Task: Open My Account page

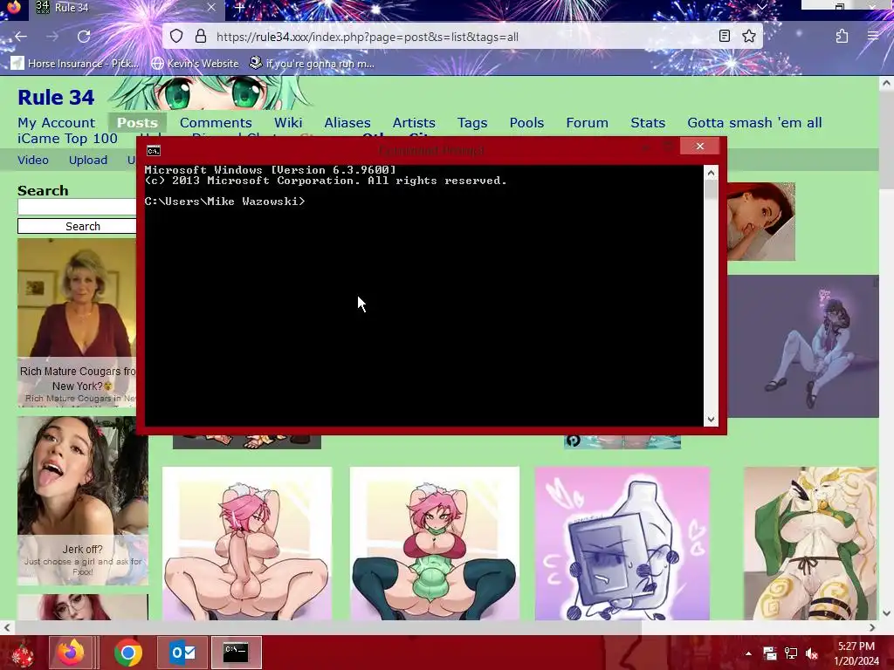Action: 57,122
